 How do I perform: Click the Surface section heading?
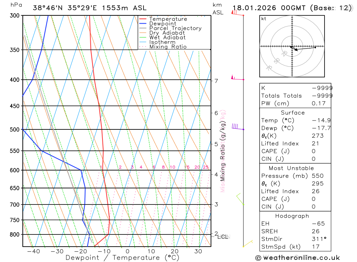(x=293, y=113)
